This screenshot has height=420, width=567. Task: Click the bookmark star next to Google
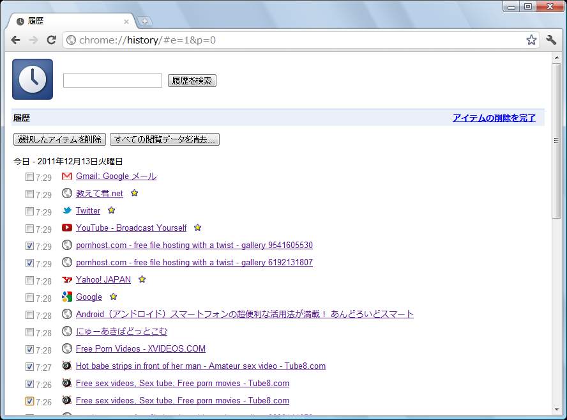pos(114,297)
